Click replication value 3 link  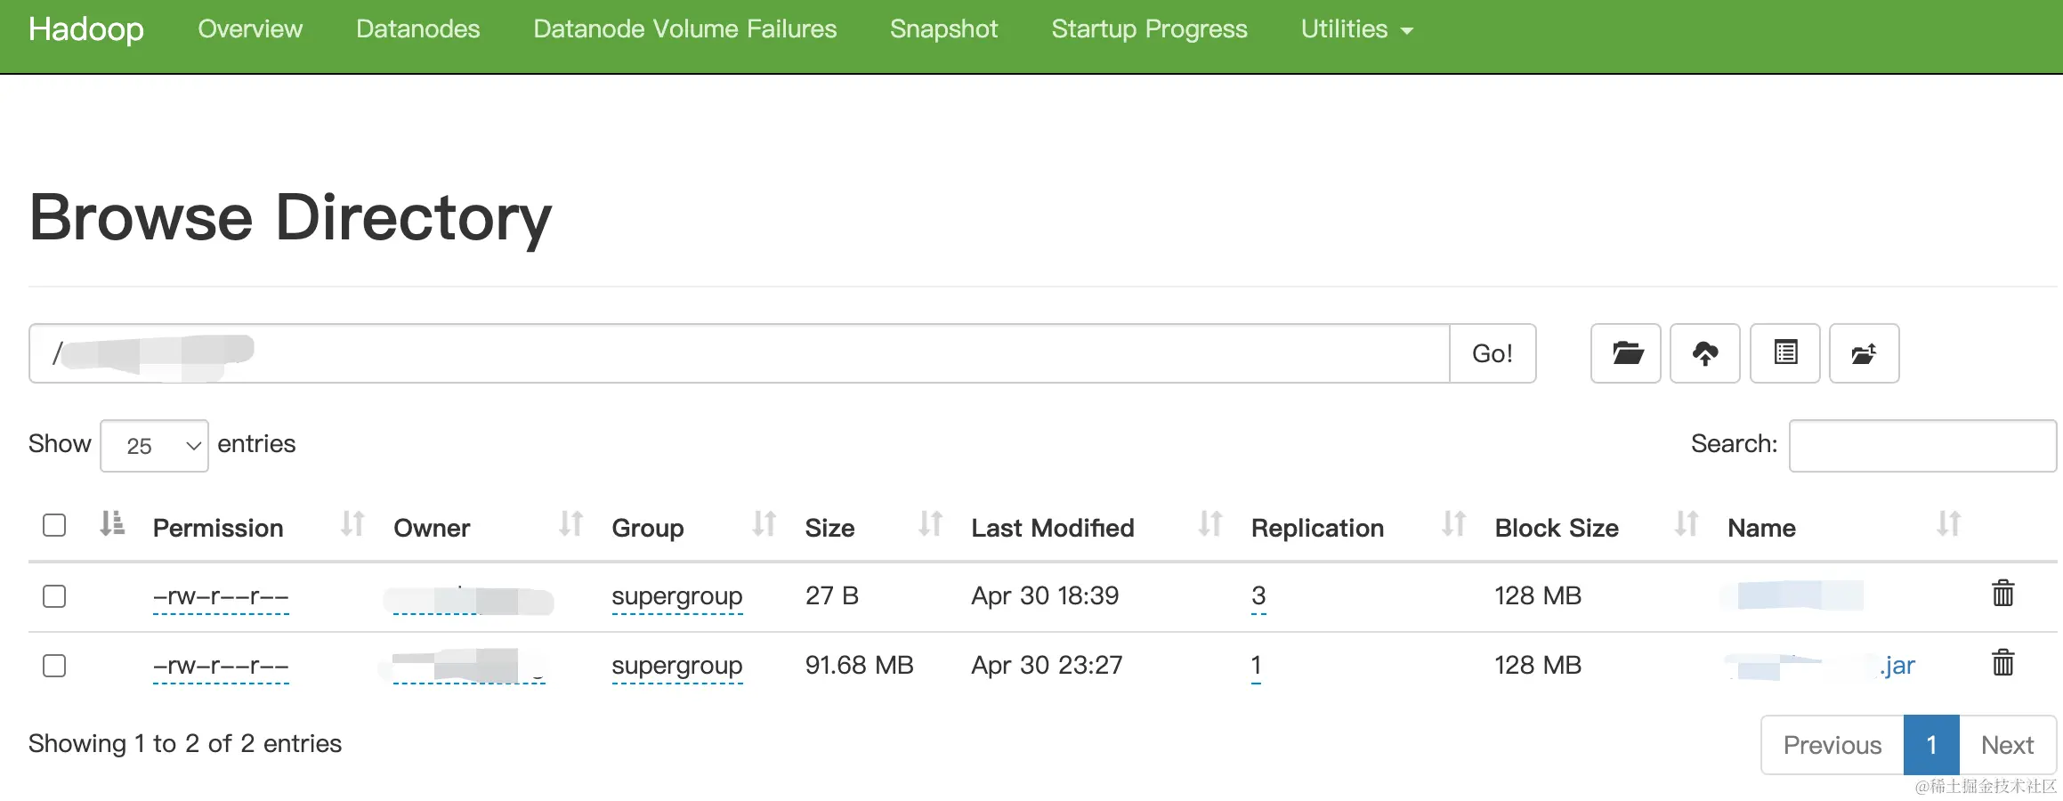pos(1258,595)
